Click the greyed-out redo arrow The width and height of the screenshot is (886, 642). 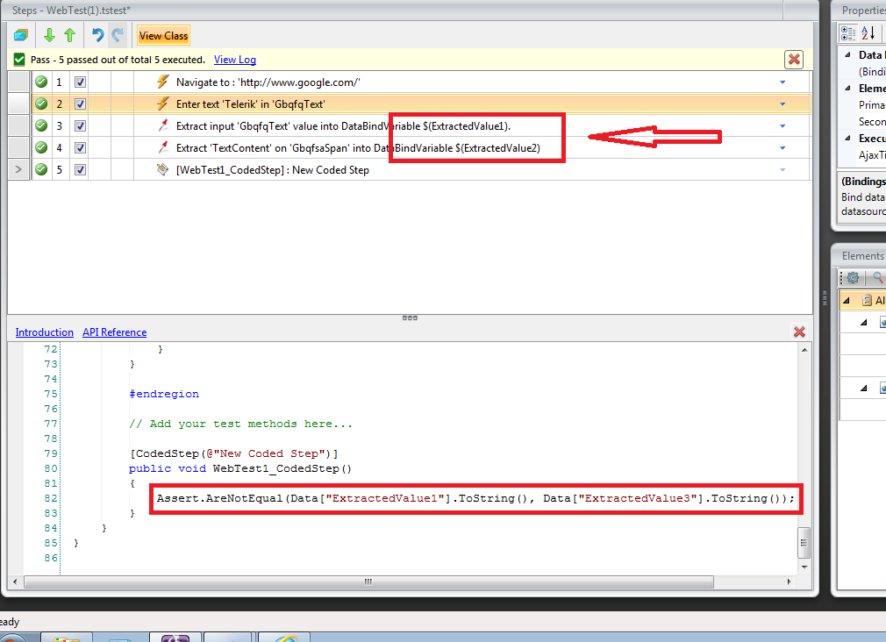pyautogui.click(x=118, y=36)
